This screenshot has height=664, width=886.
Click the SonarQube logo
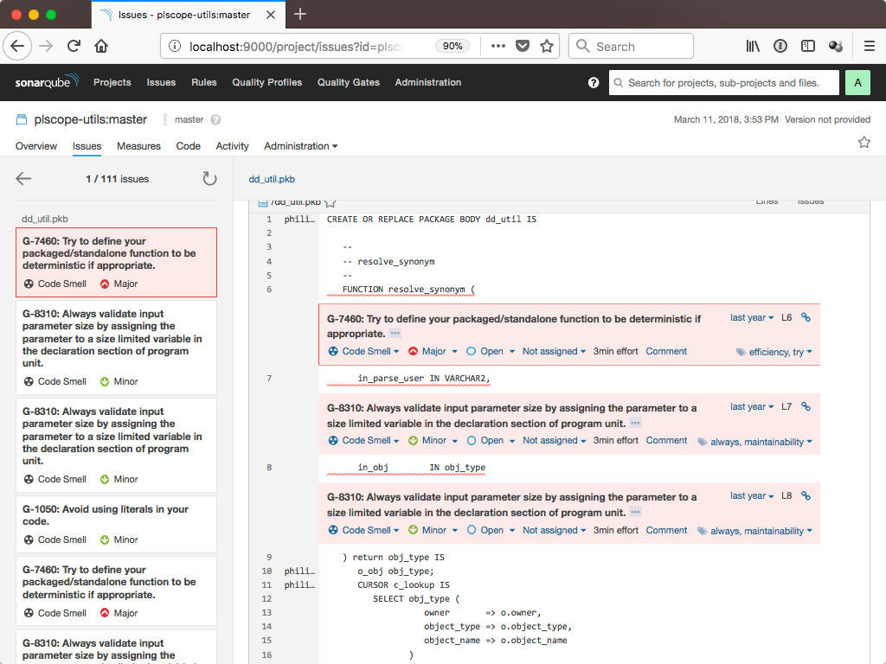(47, 82)
